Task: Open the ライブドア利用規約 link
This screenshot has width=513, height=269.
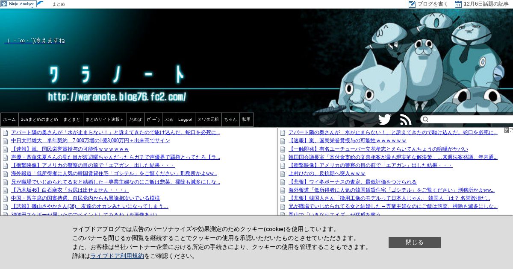Action: click(x=117, y=256)
